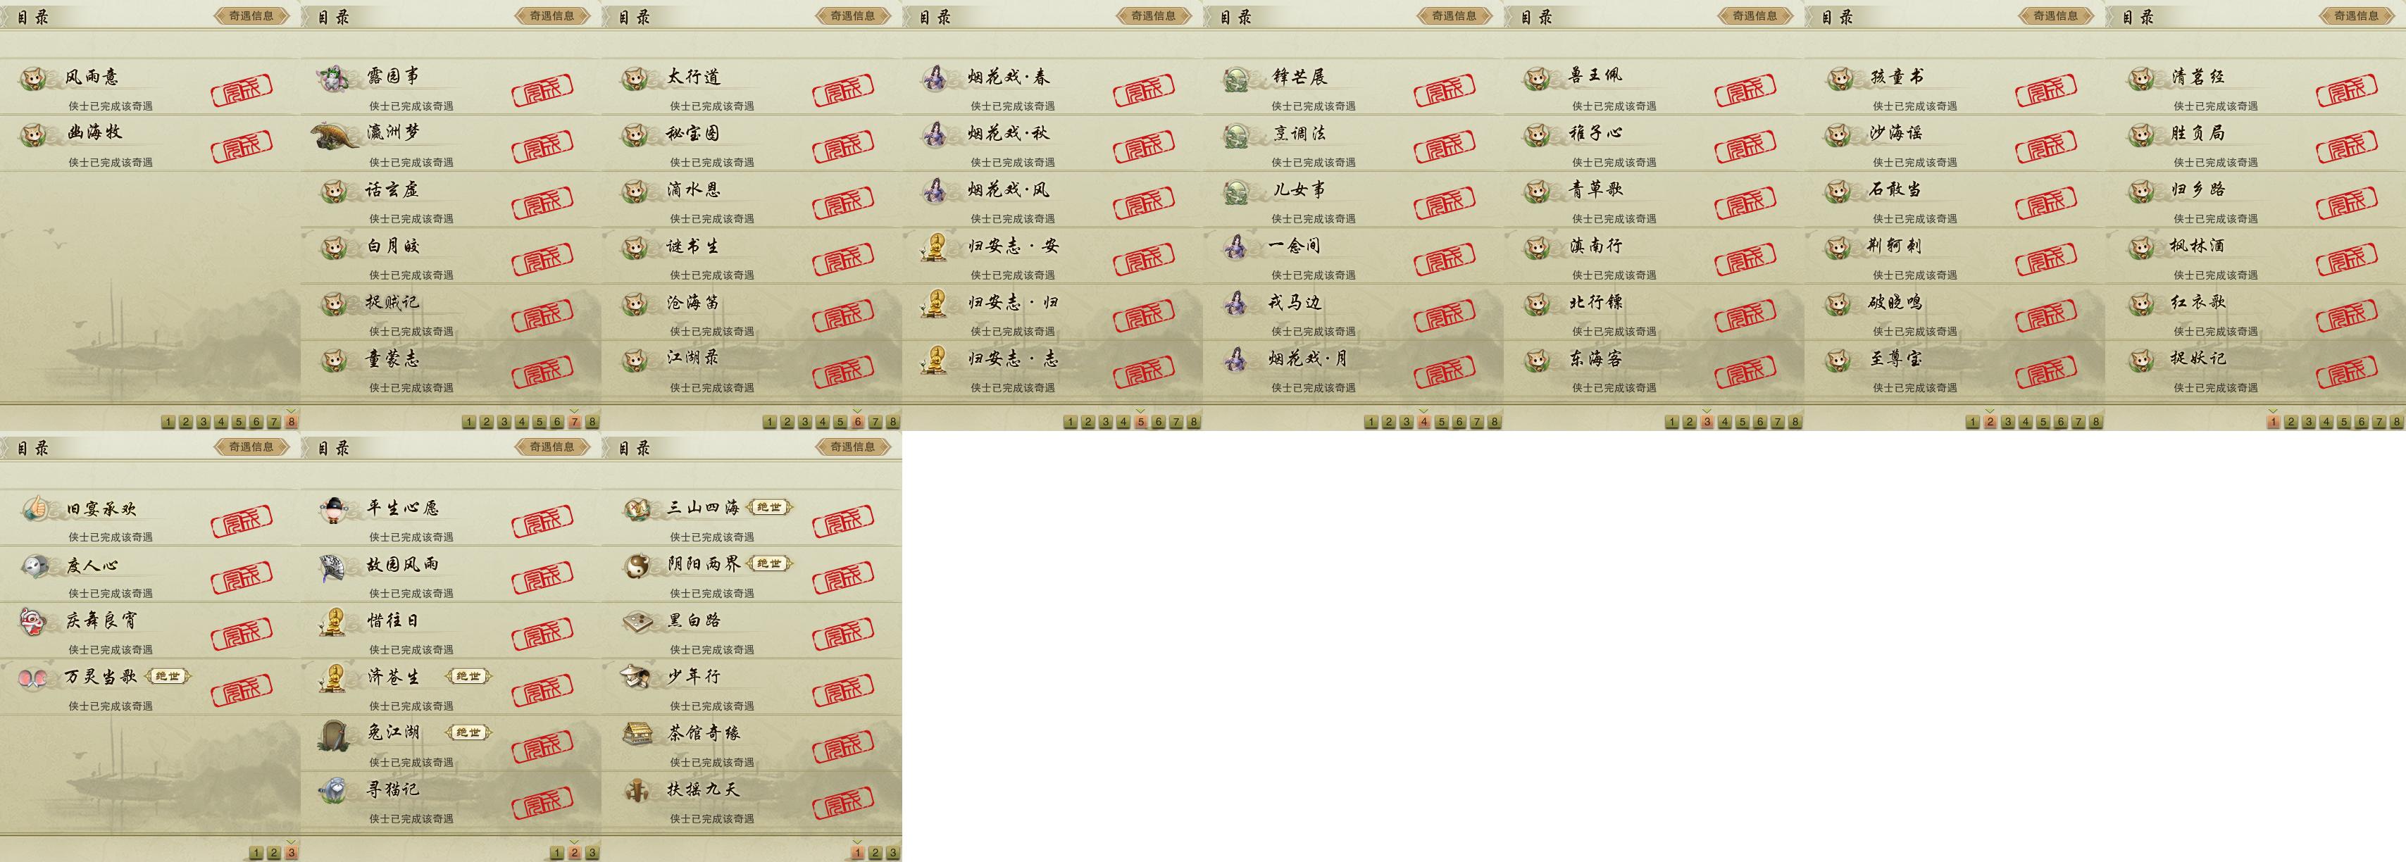Open the teahouse icon for 茶馆奇缘
The width and height of the screenshot is (2406, 862).
637,734
